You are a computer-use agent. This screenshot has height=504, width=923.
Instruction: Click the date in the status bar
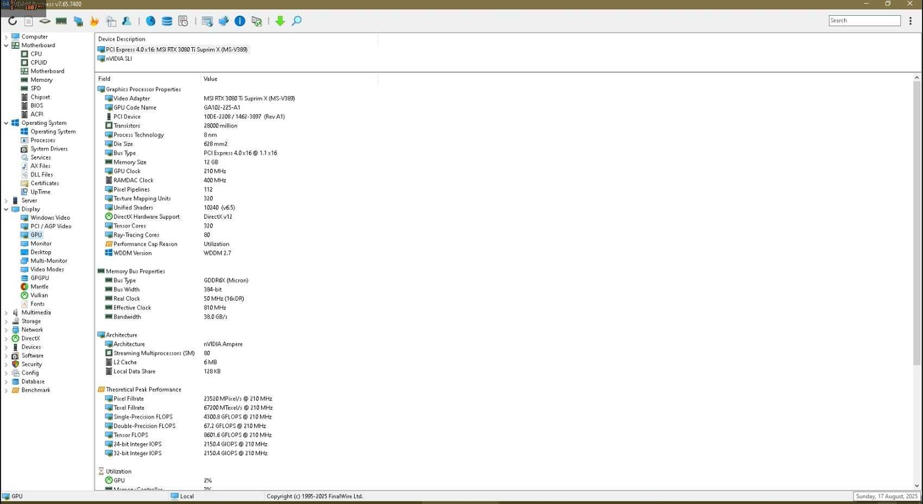887,496
